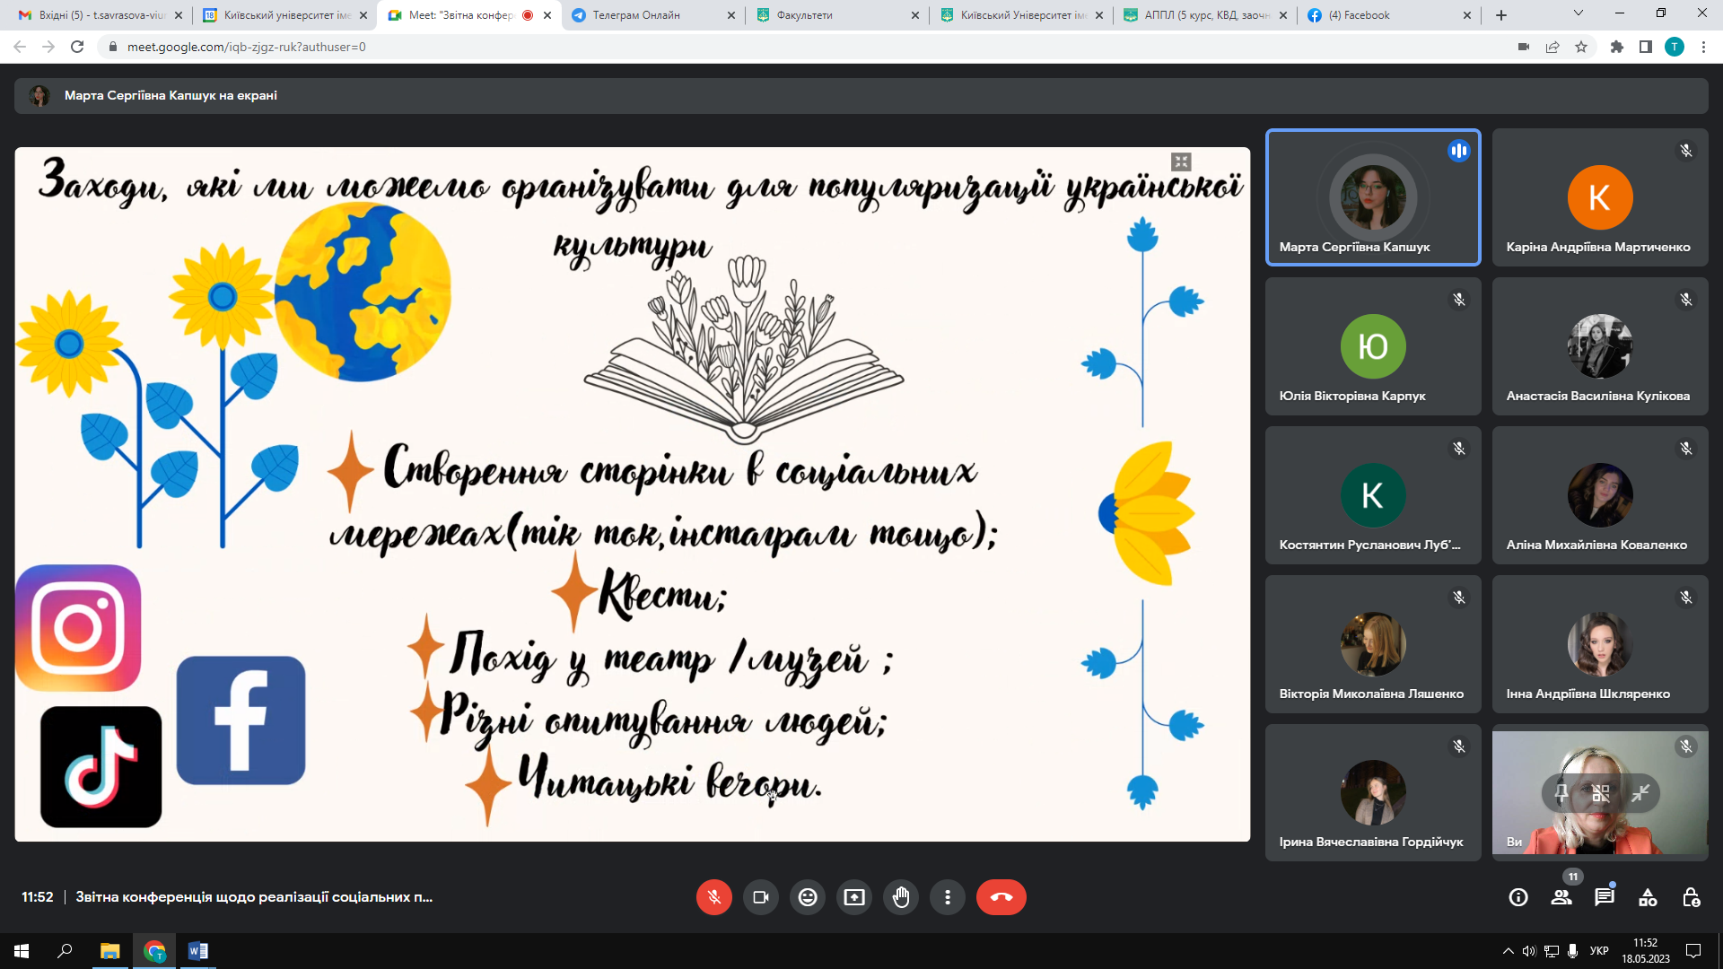Open the meeting chat panel
This screenshot has width=1723, height=969.
pos(1605,897)
